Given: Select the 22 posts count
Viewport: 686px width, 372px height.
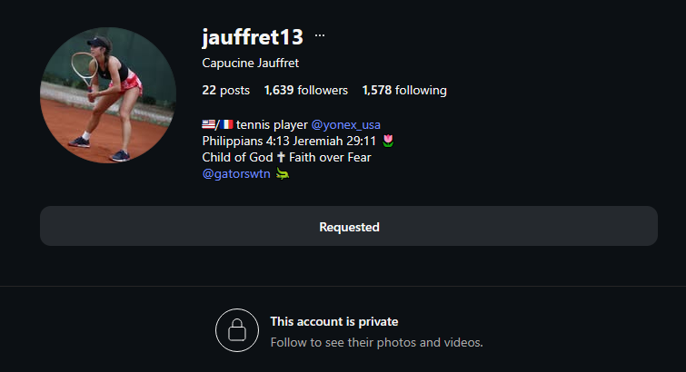Looking at the screenshot, I should (x=225, y=91).
